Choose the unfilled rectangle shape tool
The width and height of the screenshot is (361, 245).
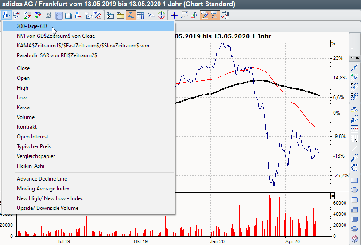[x=354, y=180]
